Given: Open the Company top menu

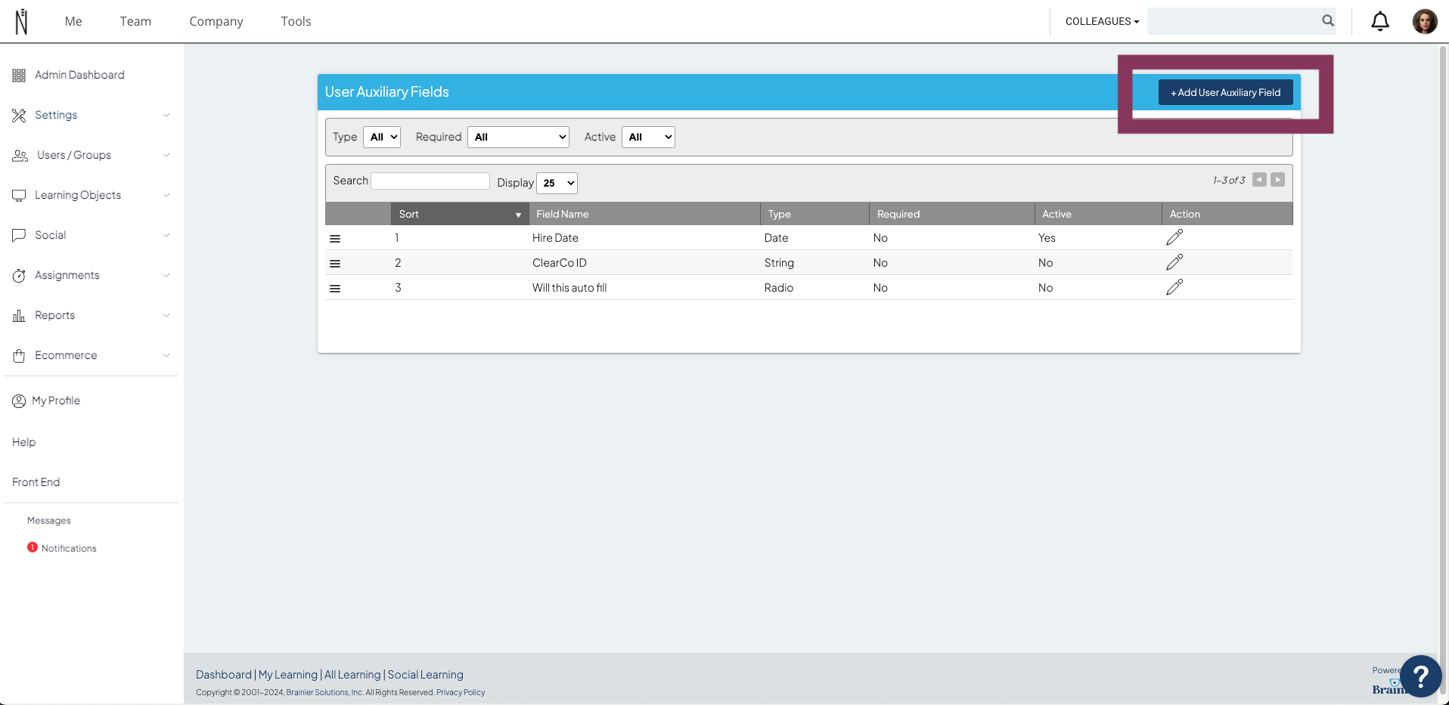Looking at the screenshot, I should (x=216, y=21).
